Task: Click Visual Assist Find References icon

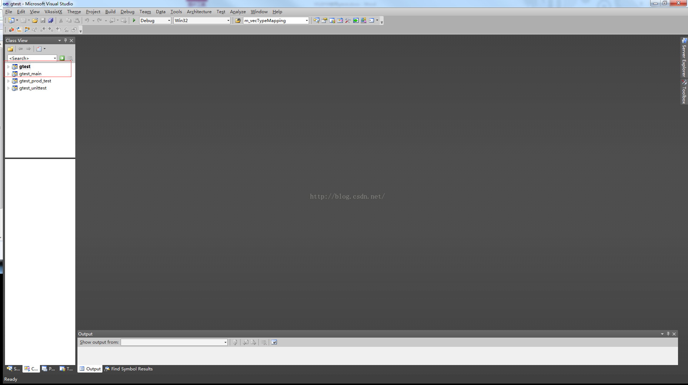Action: point(35,30)
